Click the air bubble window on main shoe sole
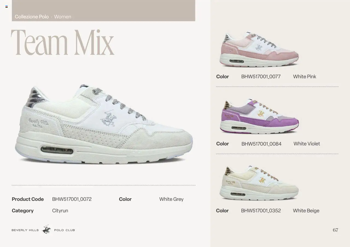The image size is (350, 247). [57, 150]
